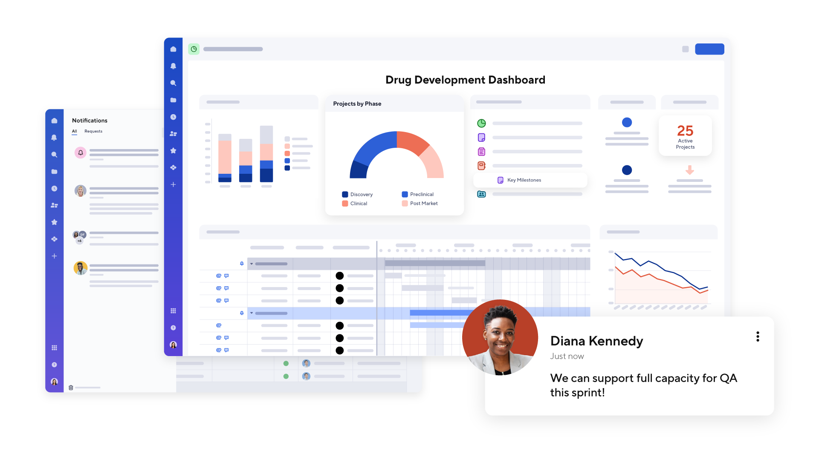Select the All tab in Notifications

click(x=75, y=131)
